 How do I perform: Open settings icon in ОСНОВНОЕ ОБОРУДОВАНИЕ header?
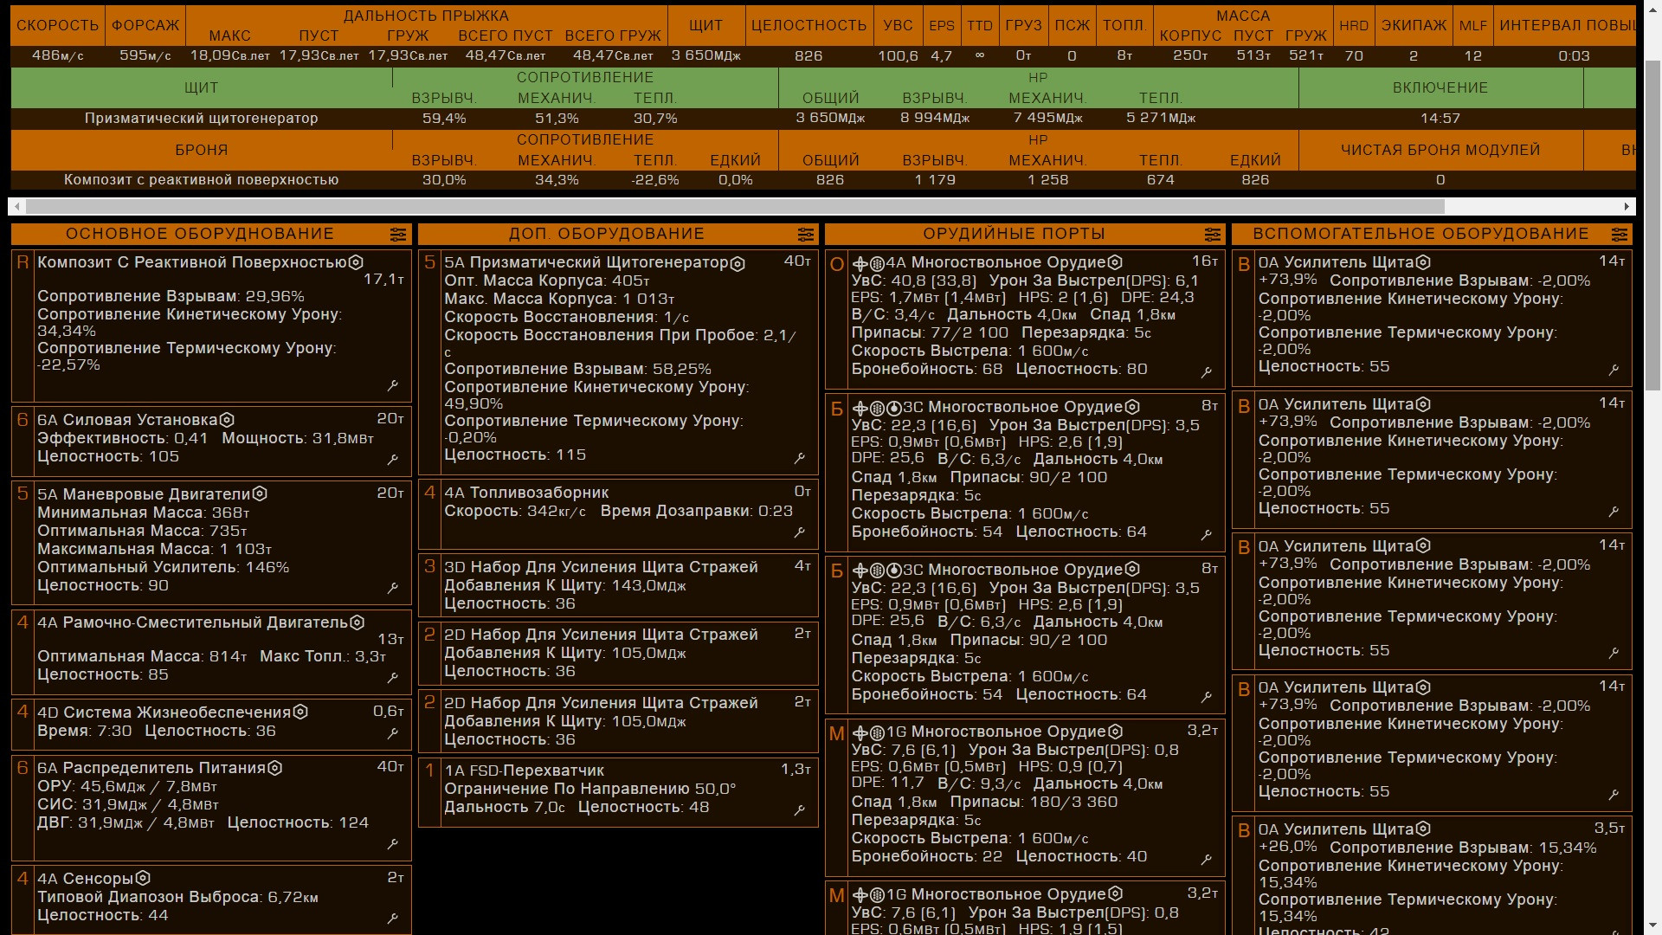[398, 235]
